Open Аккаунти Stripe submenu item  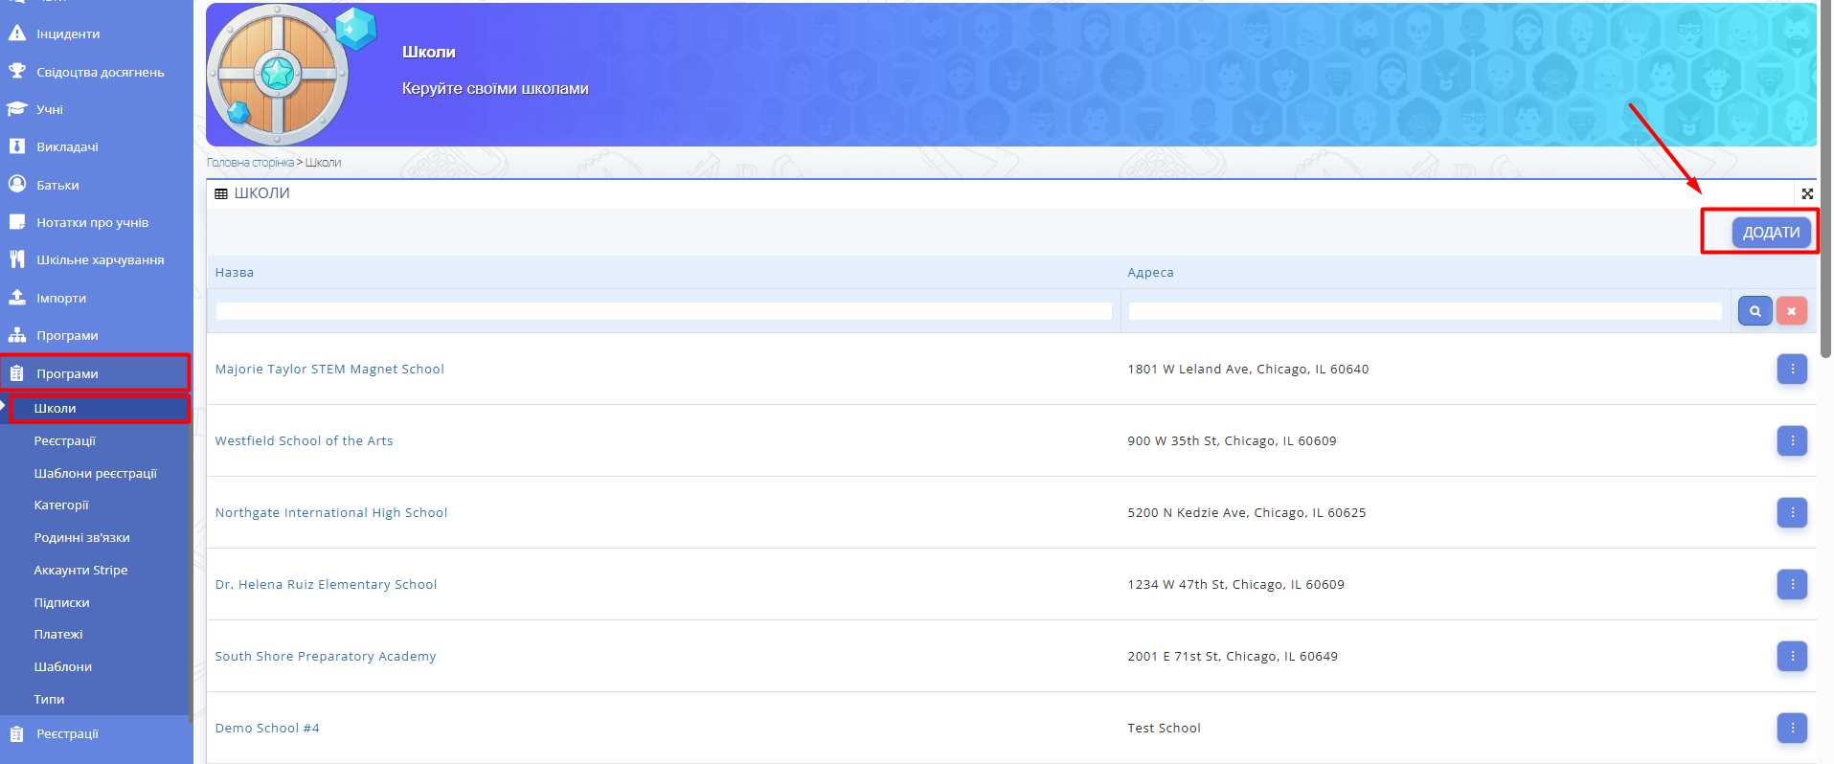tap(80, 571)
